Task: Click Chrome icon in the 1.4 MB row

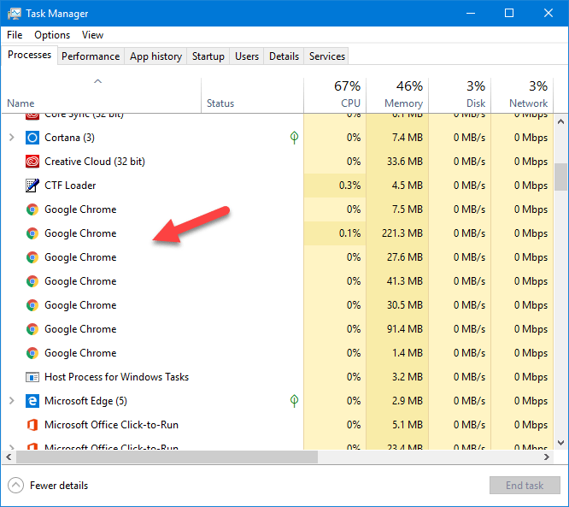Action: [32, 353]
